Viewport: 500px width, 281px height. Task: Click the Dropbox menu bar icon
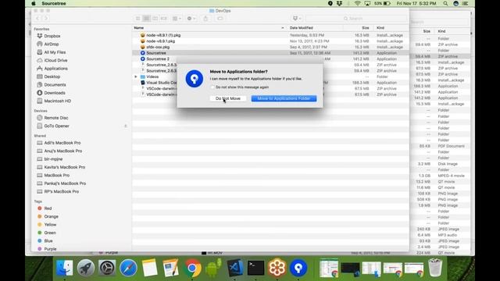pyautogui.click(x=339, y=3)
